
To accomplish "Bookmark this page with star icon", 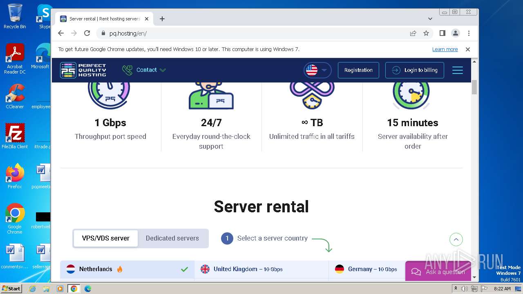I will coord(426,33).
